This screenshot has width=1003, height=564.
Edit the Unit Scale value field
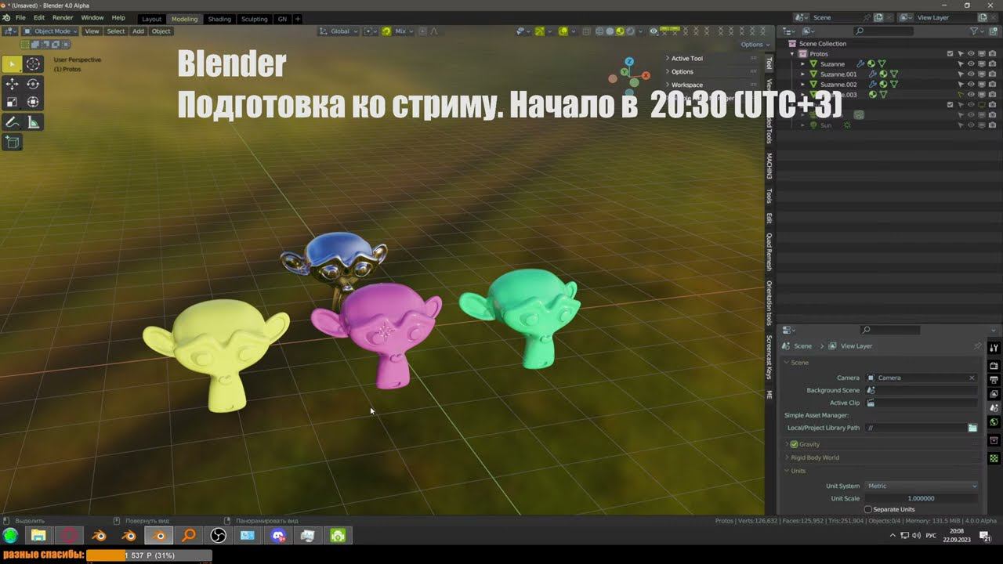point(922,498)
